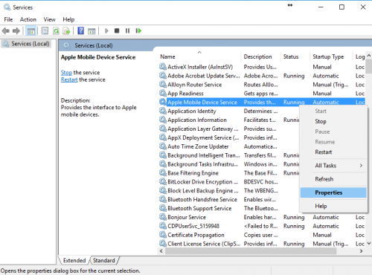The image size is (372, 275).
Task: Click the green Refresh toolbar icon
Action: (x=56, y=31)
